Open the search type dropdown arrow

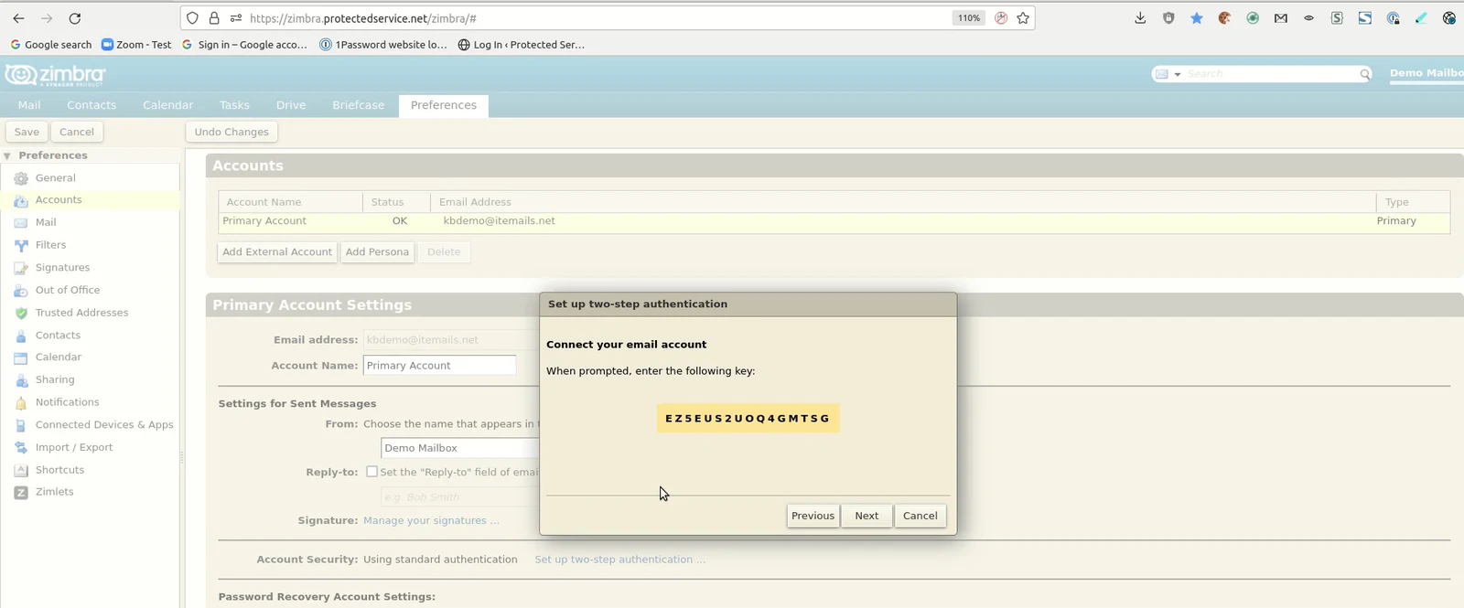(1178, 74)
